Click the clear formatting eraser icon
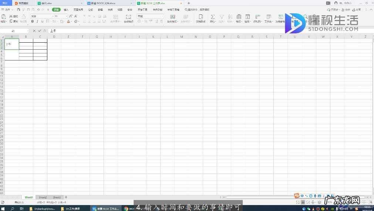 (76, 21)
